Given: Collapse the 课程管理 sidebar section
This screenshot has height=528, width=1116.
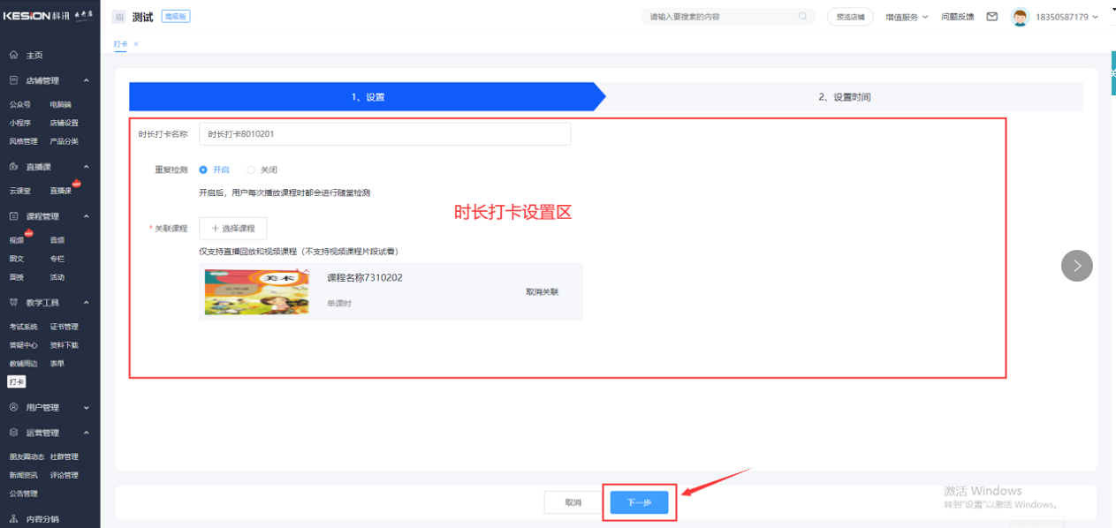Looking at the screenshot, I should [x=86, y=216].
